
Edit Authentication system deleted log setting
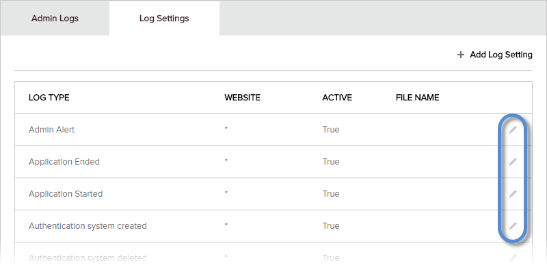[x=512, y=258]
